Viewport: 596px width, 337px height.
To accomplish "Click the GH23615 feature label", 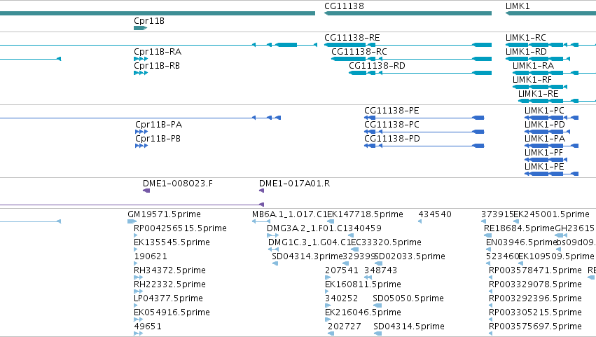I will click(574, 228).
